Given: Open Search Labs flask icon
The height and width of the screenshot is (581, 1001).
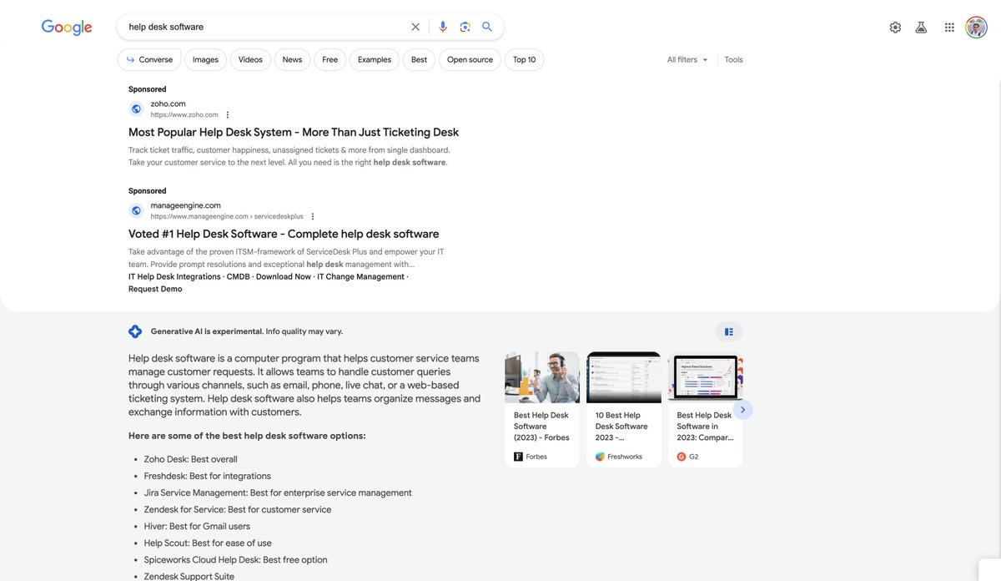Looking at the screenshot, I should tap(921, 28).
